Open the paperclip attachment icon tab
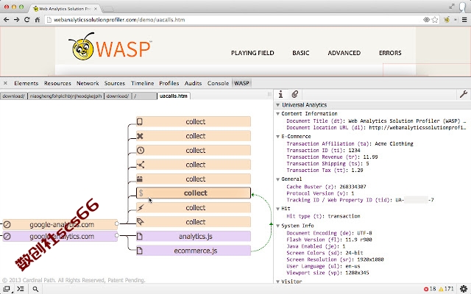Viewport: 471px width, 294px height. click(x=294, y=94)
